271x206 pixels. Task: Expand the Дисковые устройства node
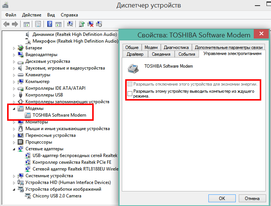click(x=14, y=62)
